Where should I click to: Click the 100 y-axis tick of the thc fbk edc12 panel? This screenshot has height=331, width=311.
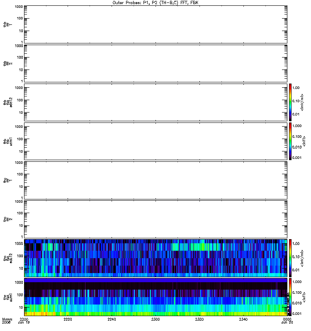(20, 256)
